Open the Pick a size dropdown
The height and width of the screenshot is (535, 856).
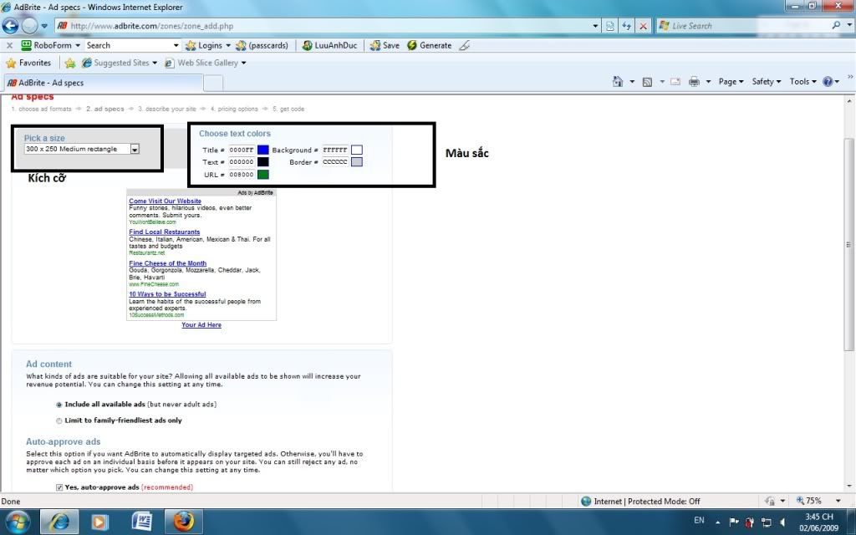pos(82,149)
